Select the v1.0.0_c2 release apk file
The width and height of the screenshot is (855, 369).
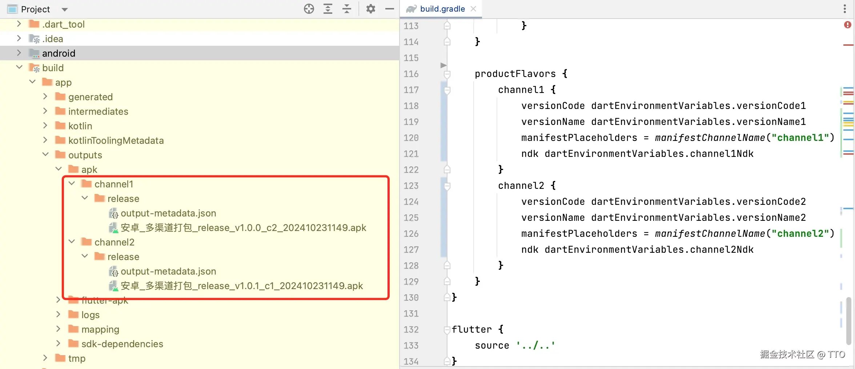[243, 228]
